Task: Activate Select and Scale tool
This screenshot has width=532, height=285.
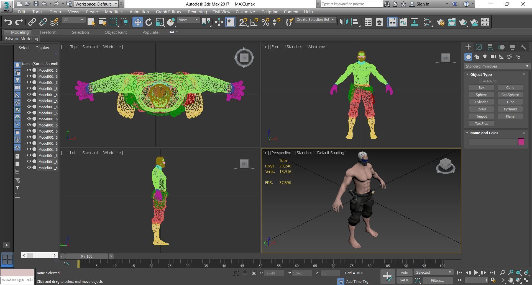Action: coord(160,22)
